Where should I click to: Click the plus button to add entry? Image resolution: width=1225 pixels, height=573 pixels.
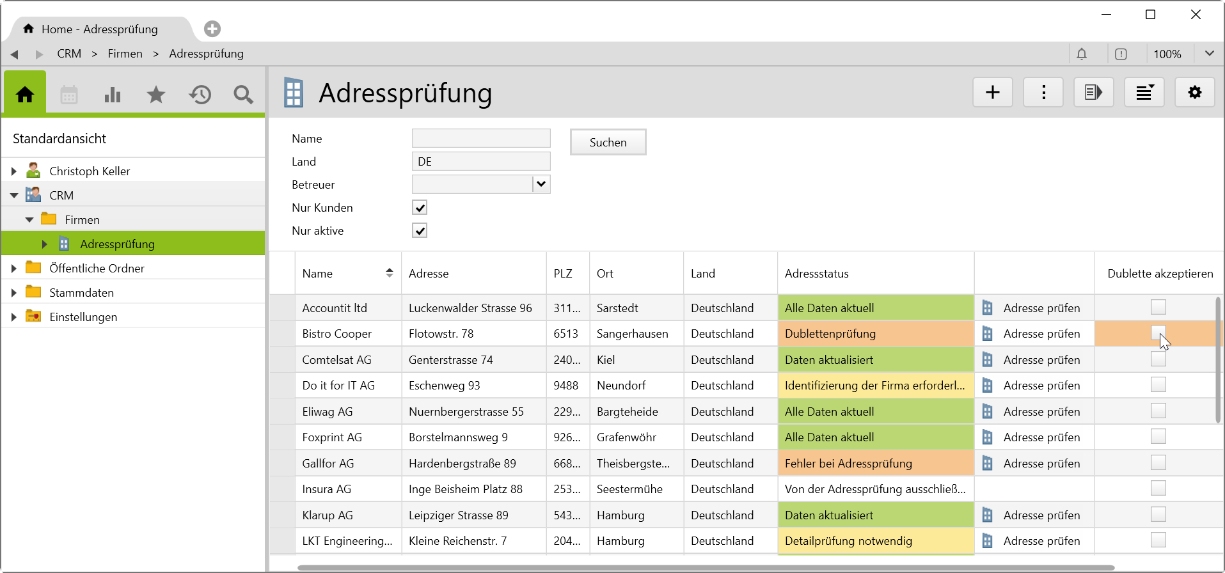(x=992, y=93)
